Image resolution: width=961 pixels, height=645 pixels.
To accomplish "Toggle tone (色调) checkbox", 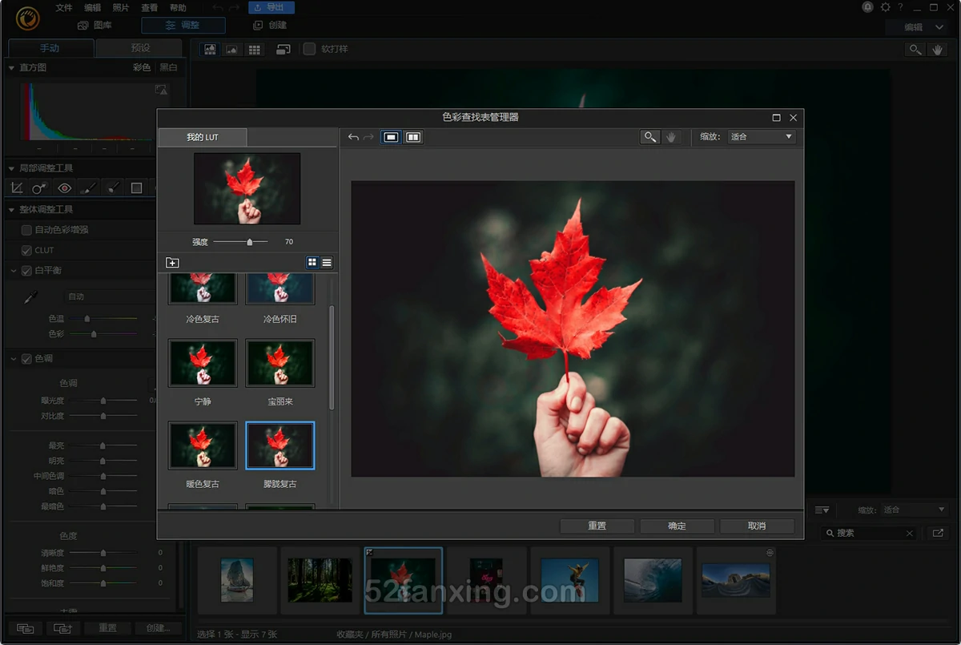I will (x=26, y=359).
